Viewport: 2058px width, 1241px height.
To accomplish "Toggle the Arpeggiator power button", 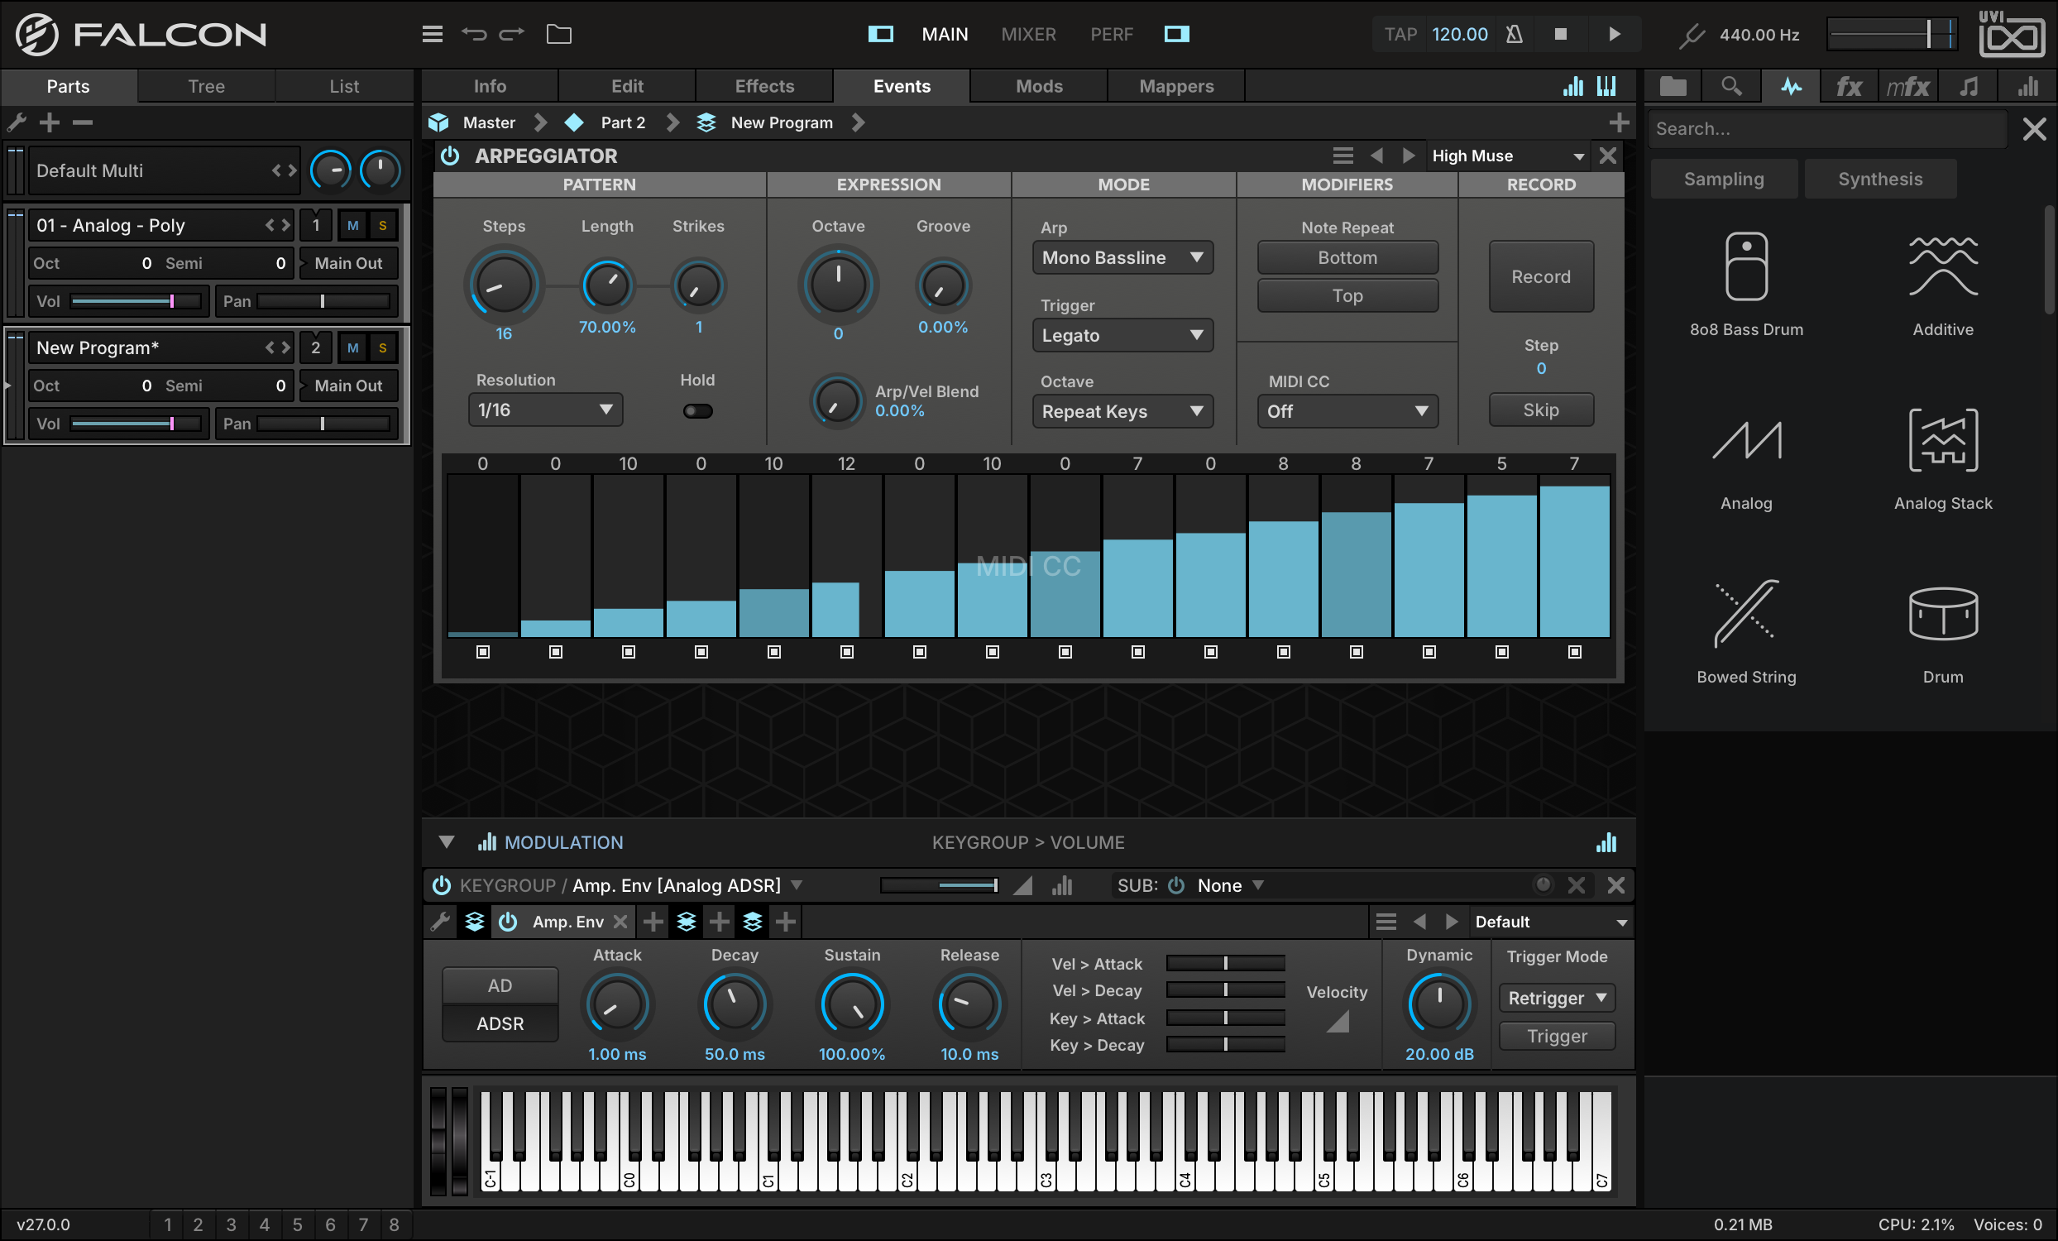I will [450, 156].
